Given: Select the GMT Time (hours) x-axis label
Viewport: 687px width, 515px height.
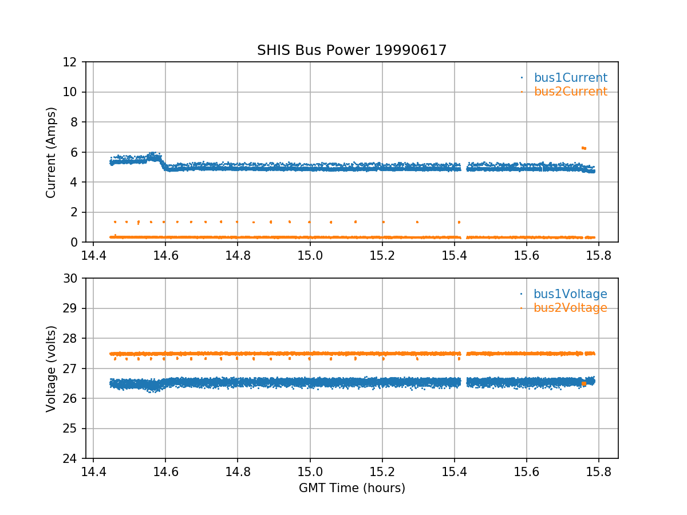Looking at the screenshot, I should [352, 488].
